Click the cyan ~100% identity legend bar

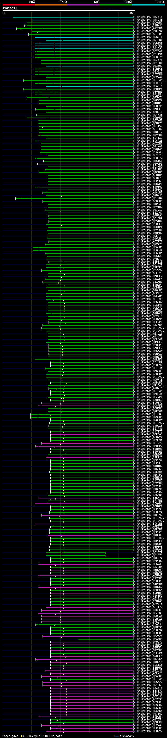pyautogui.click(x=148, y=5)
